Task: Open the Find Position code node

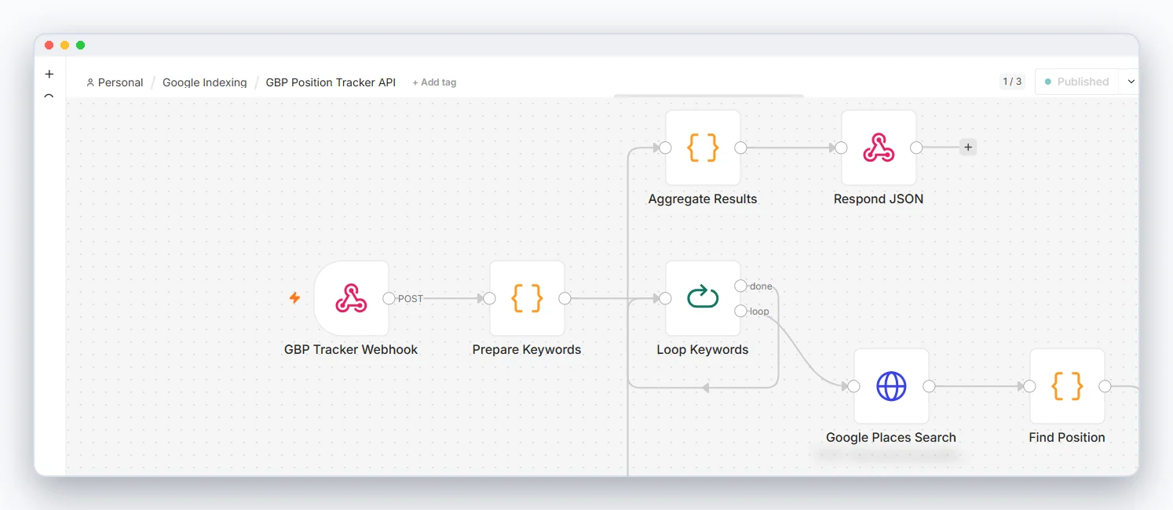Action: (1067, 386)
